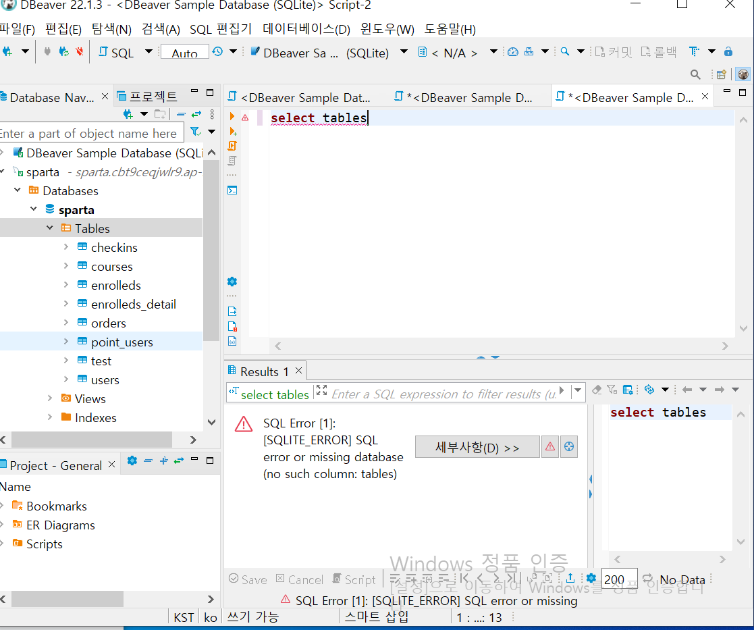Click the reconnect icon in main toolbar
Image resolution: width=754 pixels, height=630 pixels.
click(63, 51)
